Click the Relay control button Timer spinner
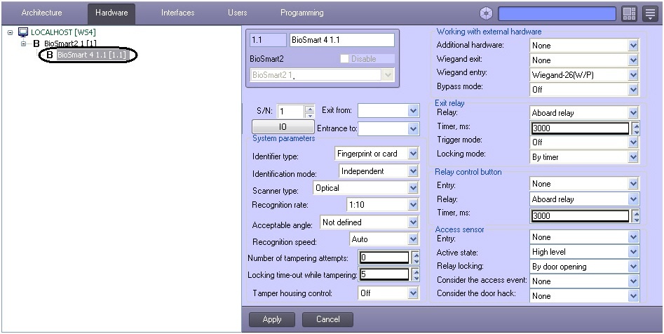Screen dimensions: 664x334 click(635, 215)
